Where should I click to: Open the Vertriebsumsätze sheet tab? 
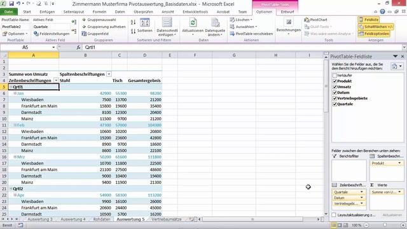pos(167,219)
